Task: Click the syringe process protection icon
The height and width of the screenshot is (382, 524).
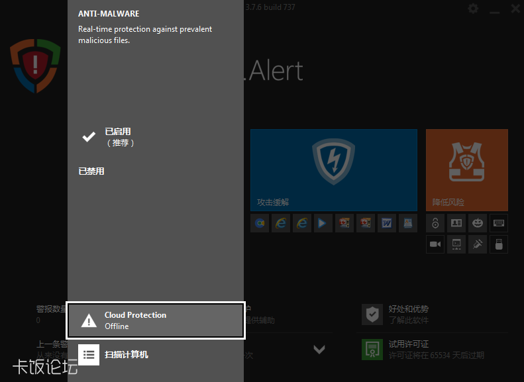Action: tap(478, 244)
